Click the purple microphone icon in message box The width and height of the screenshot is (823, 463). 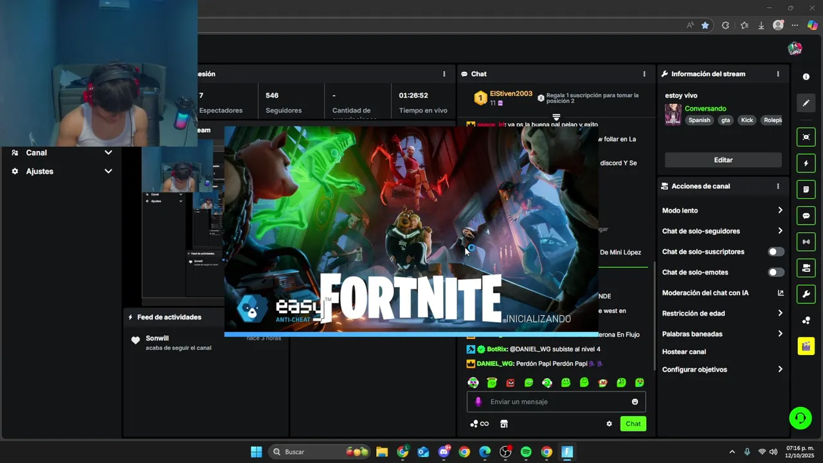pyautogui.click(x=478, y=402)
